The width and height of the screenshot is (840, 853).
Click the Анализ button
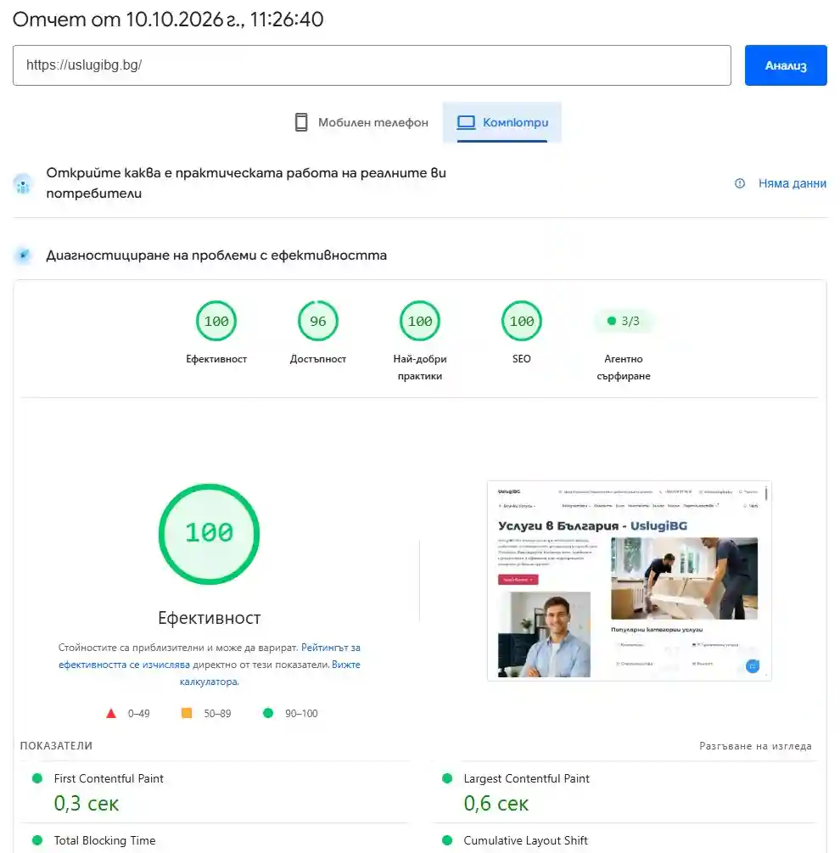tap(785, 65)
